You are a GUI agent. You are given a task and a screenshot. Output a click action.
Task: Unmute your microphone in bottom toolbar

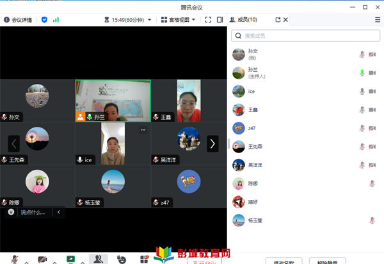15,259
